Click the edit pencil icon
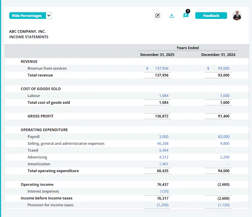Screen dimensions: 252x217 tap(157, 16)
